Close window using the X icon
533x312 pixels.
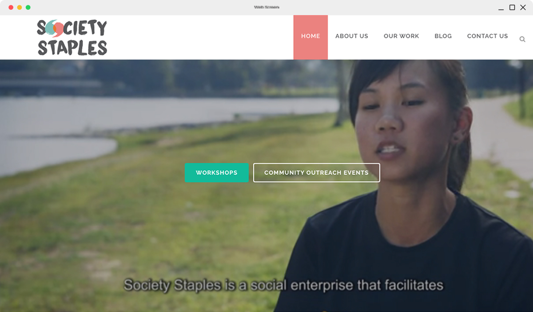pyautogui.click(x=523, y=8)
